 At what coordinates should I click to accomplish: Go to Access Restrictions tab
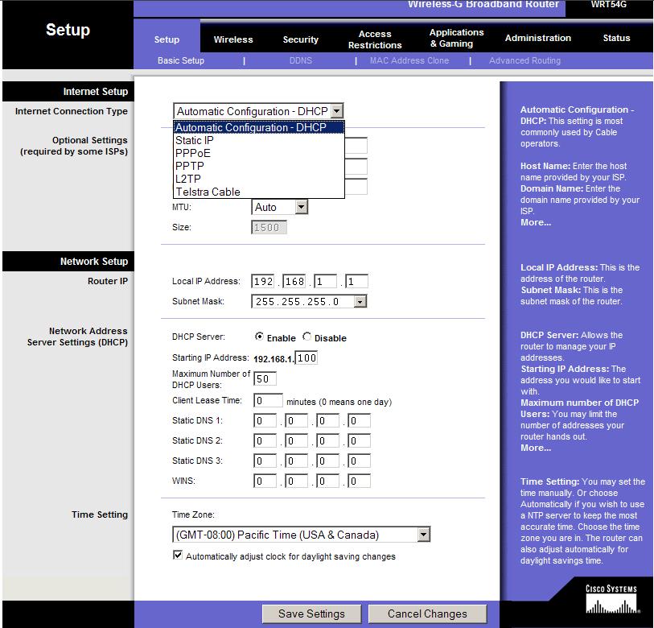point(375,39)
